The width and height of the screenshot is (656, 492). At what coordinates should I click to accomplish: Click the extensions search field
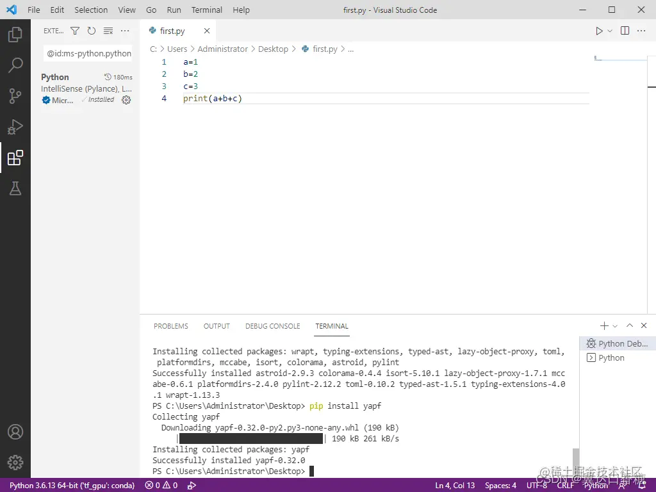coord(88,54)
